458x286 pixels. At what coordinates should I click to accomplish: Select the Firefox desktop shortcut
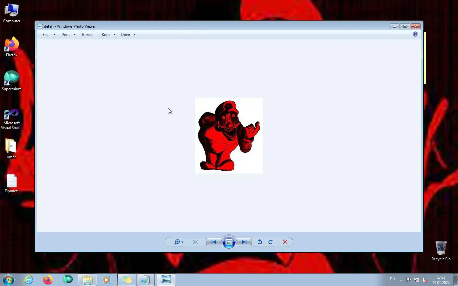(x=12, y=47)
